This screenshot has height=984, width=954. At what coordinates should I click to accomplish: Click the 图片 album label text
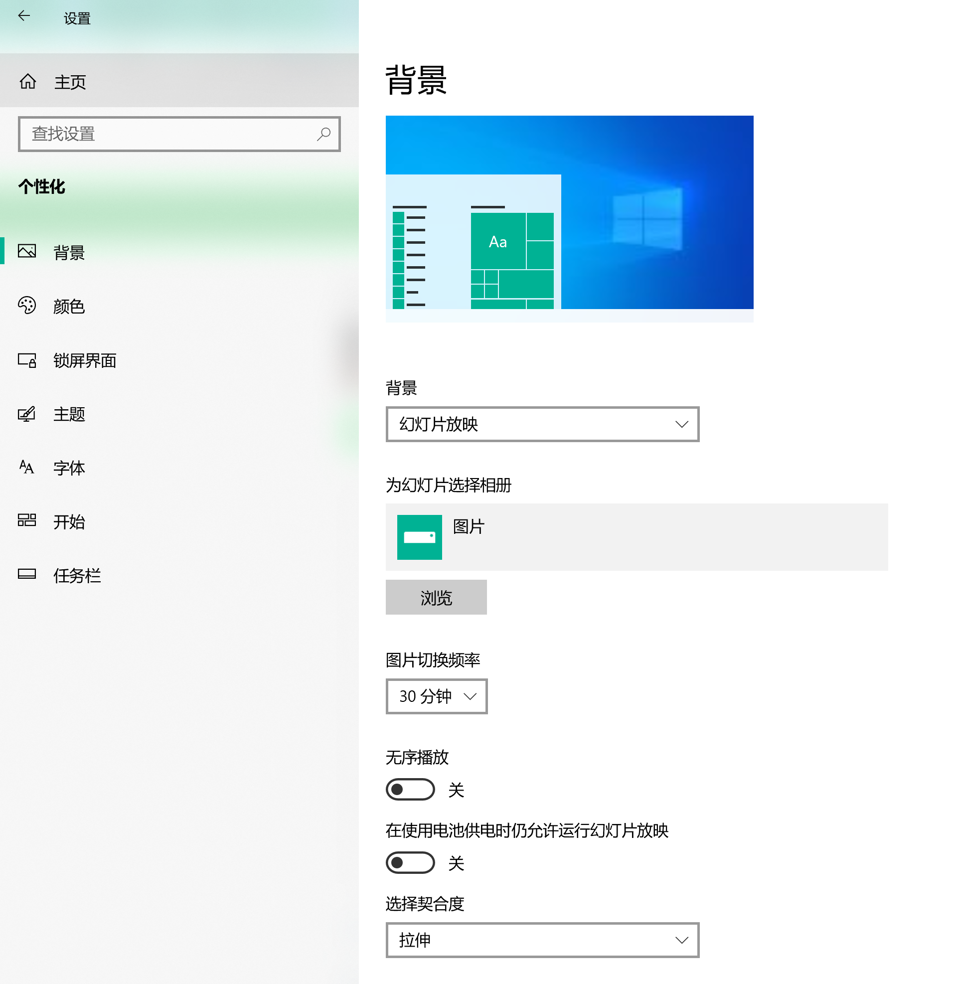(x=469, y=526)
